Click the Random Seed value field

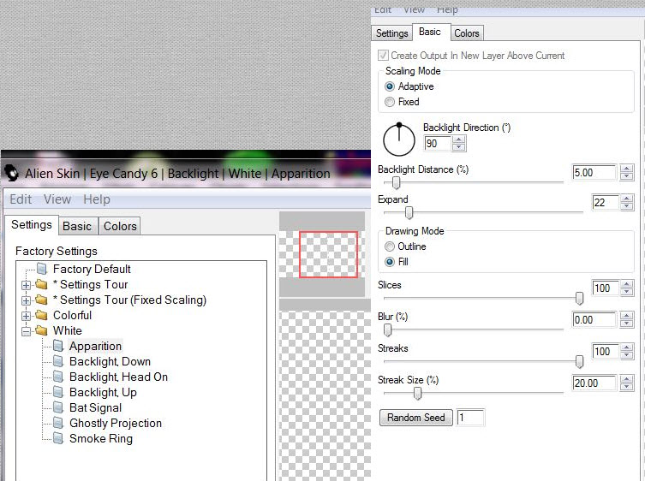(470, 418)
